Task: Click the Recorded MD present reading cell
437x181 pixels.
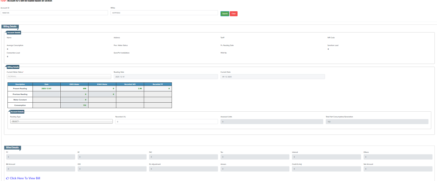Action: 130,89
